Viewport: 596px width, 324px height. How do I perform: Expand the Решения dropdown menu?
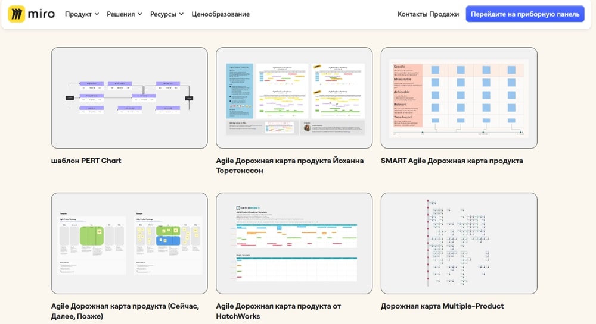click(125, 14)
